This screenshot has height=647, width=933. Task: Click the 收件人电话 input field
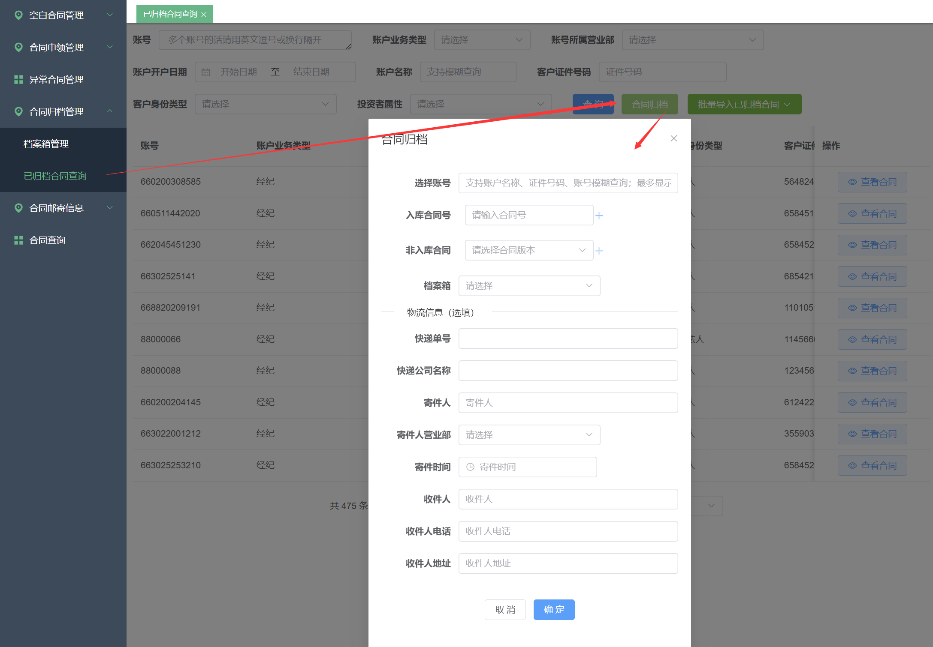(x=568, y=531)
